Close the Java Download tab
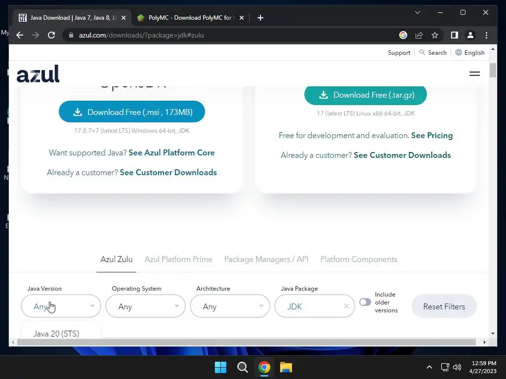The image size is (506, 379). pos(123,18)
